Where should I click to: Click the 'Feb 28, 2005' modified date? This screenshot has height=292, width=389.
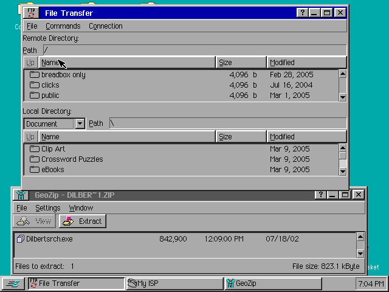292,75
